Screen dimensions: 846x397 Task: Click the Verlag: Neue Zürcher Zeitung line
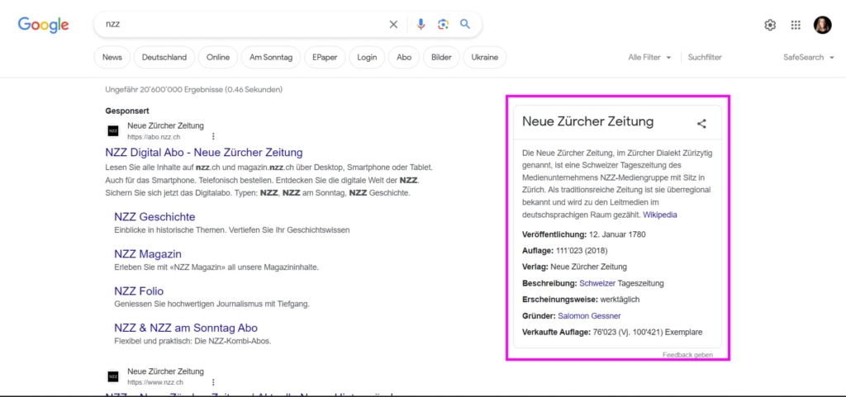tap(575, 267)
